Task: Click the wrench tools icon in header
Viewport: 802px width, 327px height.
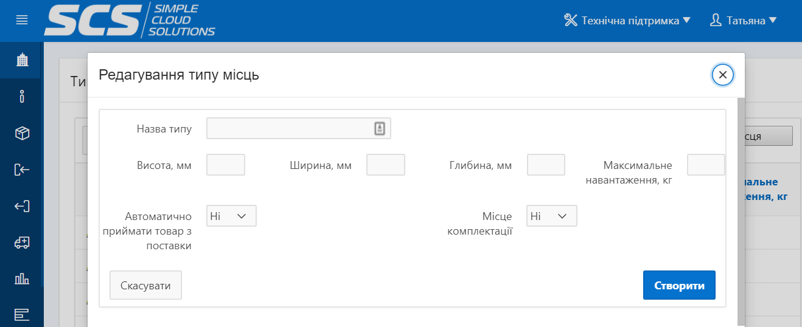Action: pyautogui.click(x=570, y=20)
